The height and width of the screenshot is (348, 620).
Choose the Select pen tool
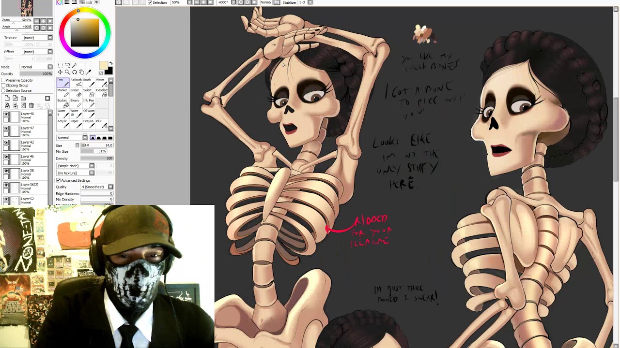[x=89, y=93]
